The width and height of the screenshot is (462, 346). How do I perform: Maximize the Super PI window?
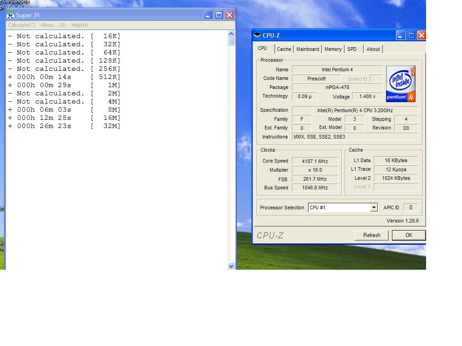tap(219, 15)
